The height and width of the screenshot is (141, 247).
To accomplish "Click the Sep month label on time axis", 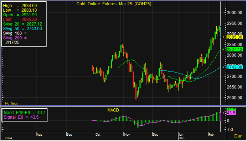I will 70,134.
